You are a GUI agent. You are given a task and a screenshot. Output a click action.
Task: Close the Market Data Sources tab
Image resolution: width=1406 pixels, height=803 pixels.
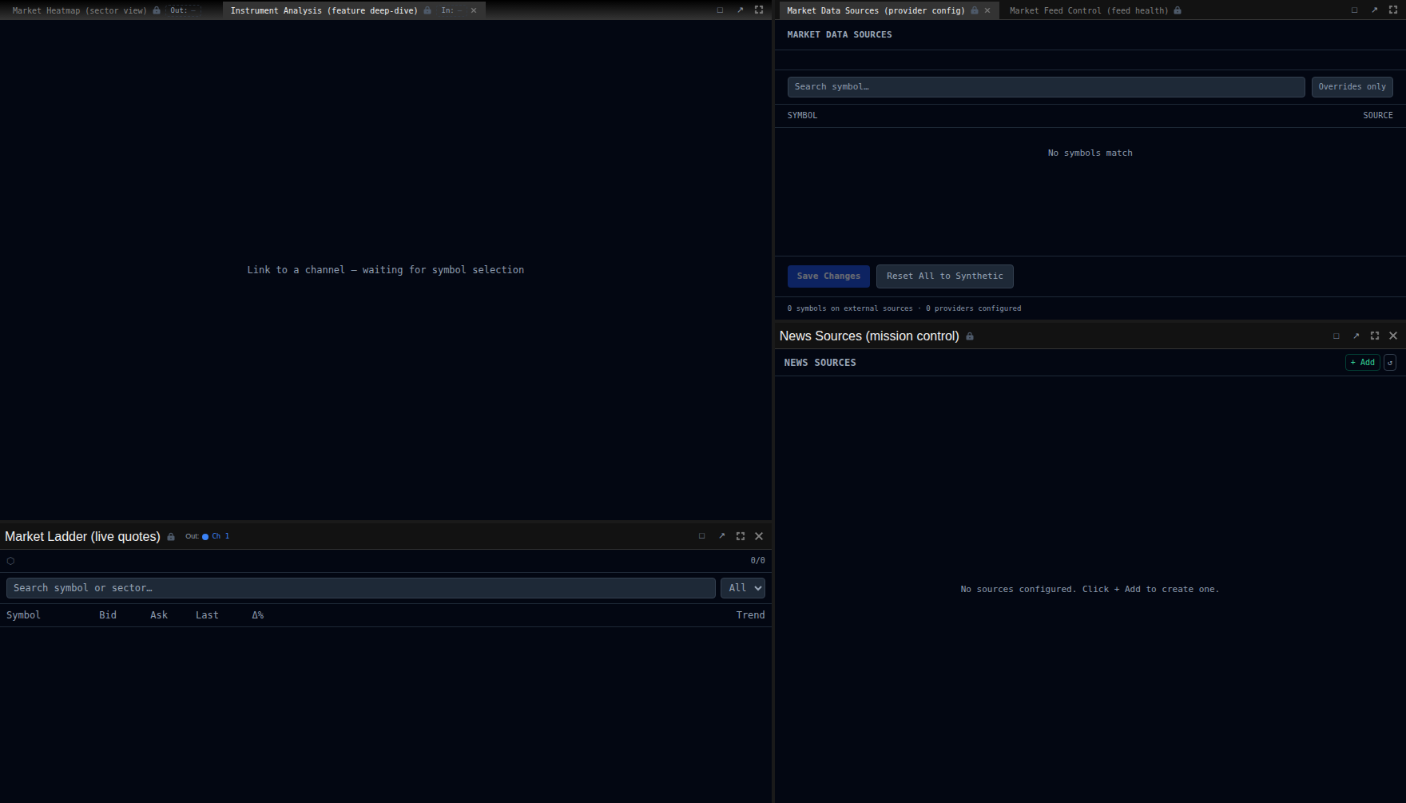click(987, 10)
